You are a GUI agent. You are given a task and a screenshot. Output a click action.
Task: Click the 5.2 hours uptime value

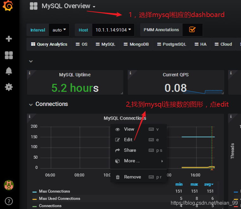(75, 88)
